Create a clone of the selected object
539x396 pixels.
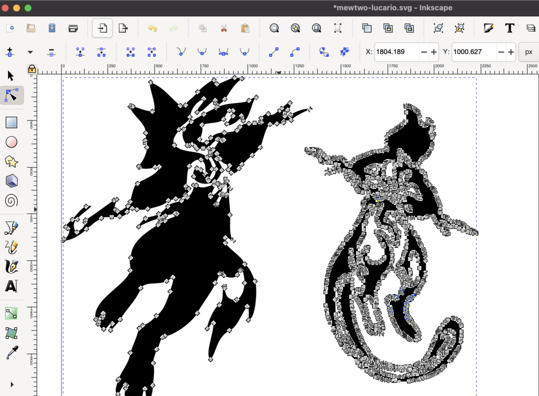[388, 28]
